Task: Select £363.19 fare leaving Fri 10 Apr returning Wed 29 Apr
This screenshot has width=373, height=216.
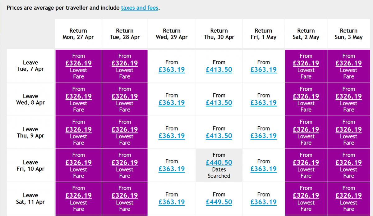Action: click(172, 169)
